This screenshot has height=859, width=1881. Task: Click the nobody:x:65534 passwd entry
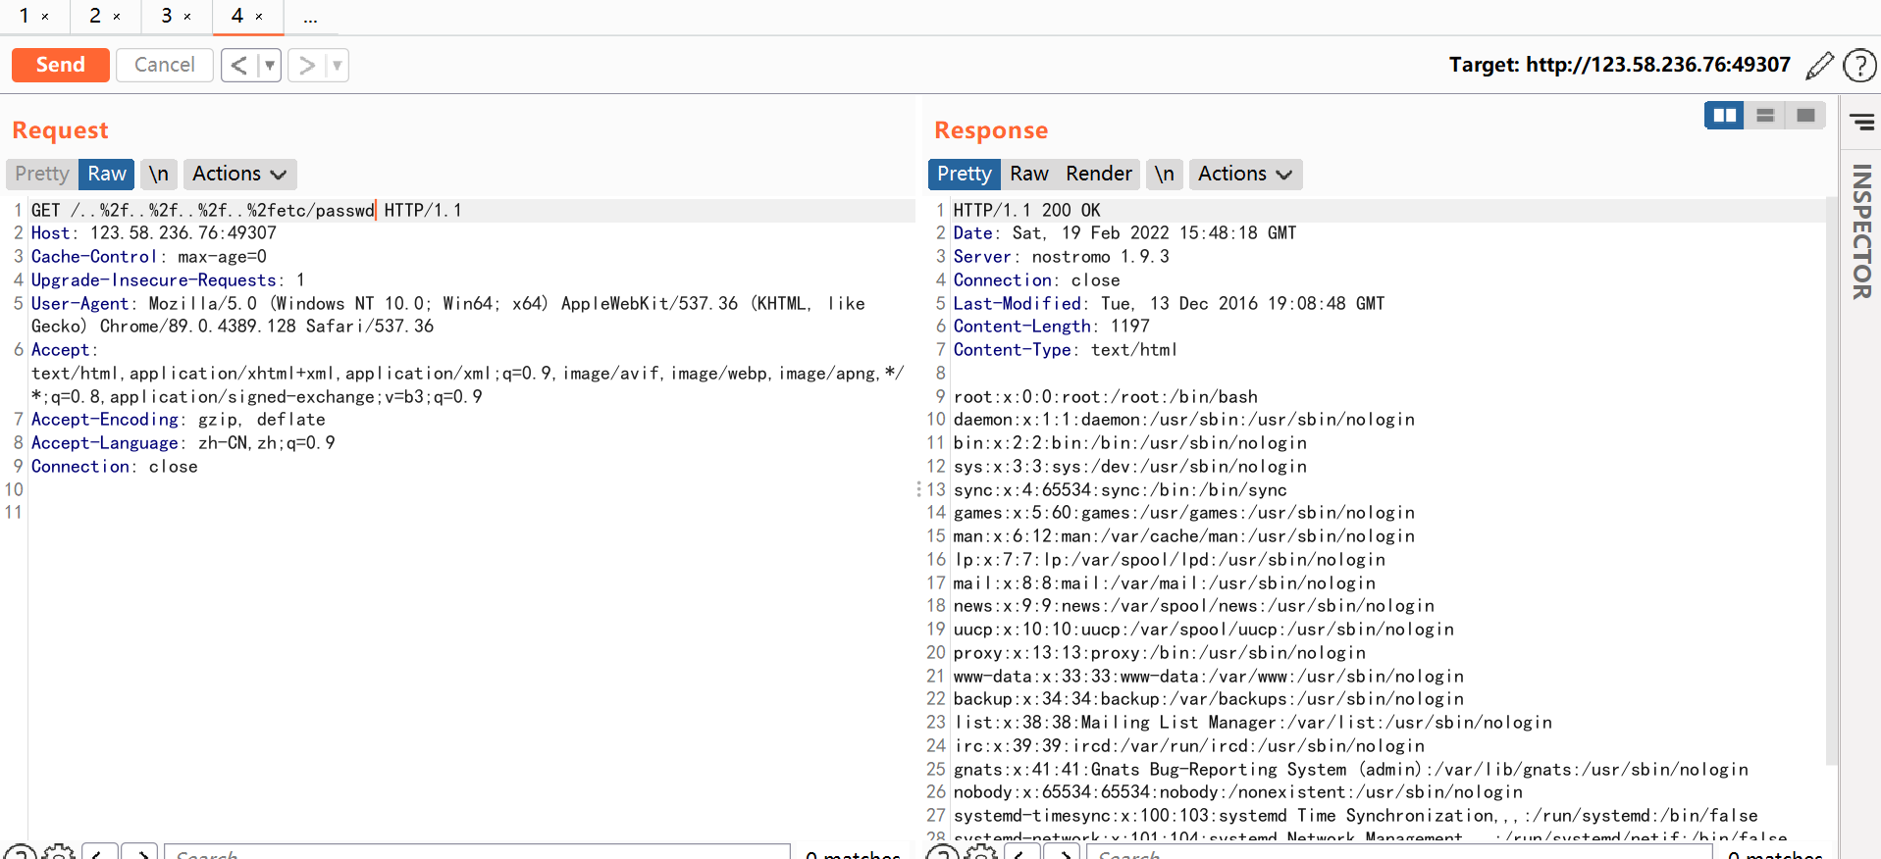(x=1238, y=792)
